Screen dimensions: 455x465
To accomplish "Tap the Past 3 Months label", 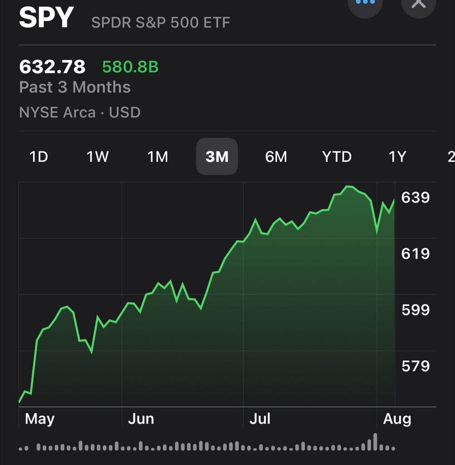I will click(75, 87).
